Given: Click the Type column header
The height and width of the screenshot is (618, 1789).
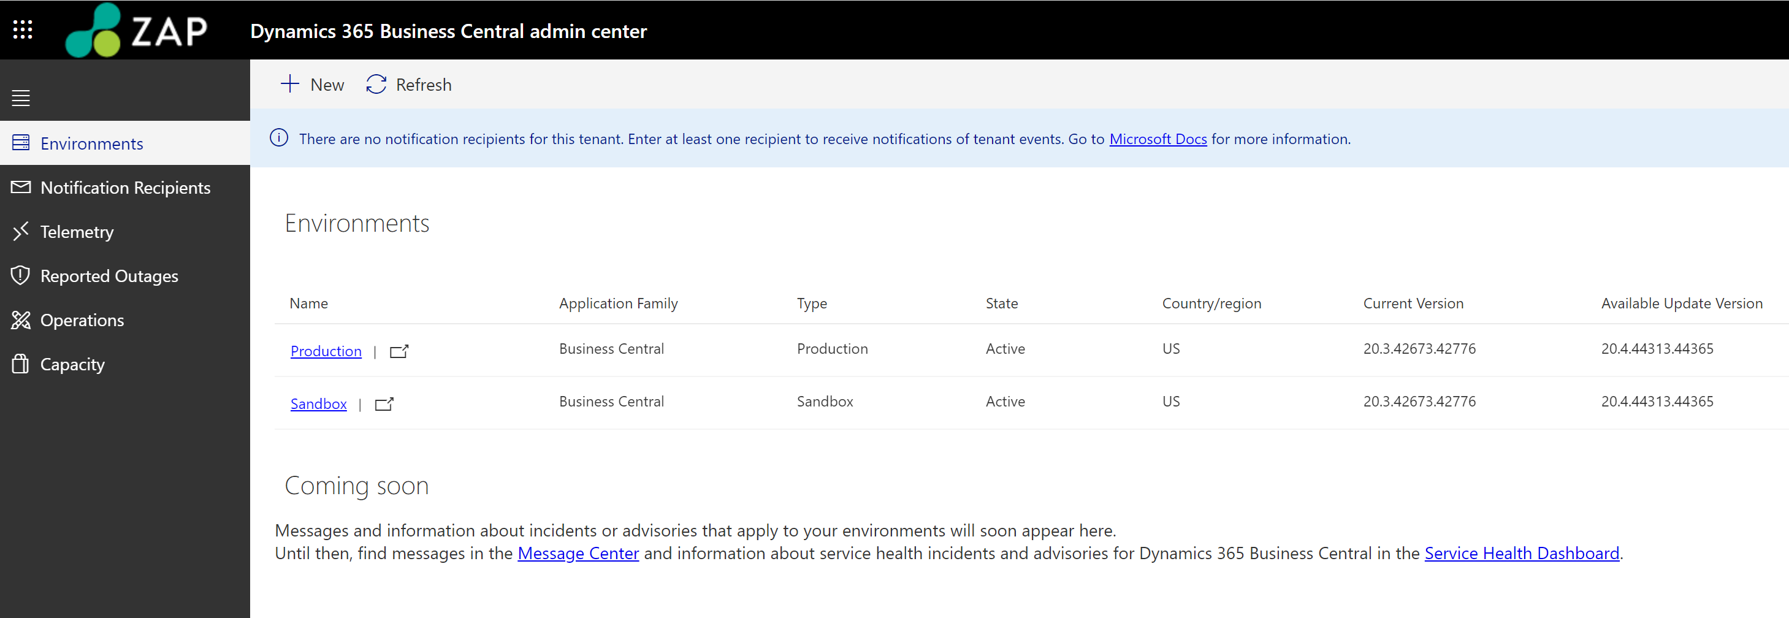Looking at the screenshot, I should [x=812, y=303].
